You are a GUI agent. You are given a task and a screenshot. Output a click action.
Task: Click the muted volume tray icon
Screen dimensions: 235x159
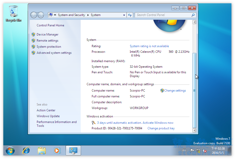(x=204, y=151)
